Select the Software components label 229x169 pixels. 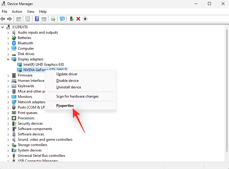tap(35, 129)
